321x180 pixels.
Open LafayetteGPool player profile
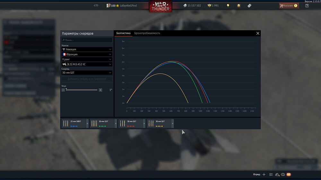coord(128,6)
